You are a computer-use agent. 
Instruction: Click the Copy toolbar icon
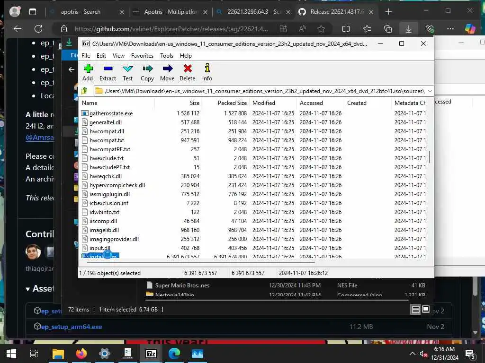(x=147, y=72)
